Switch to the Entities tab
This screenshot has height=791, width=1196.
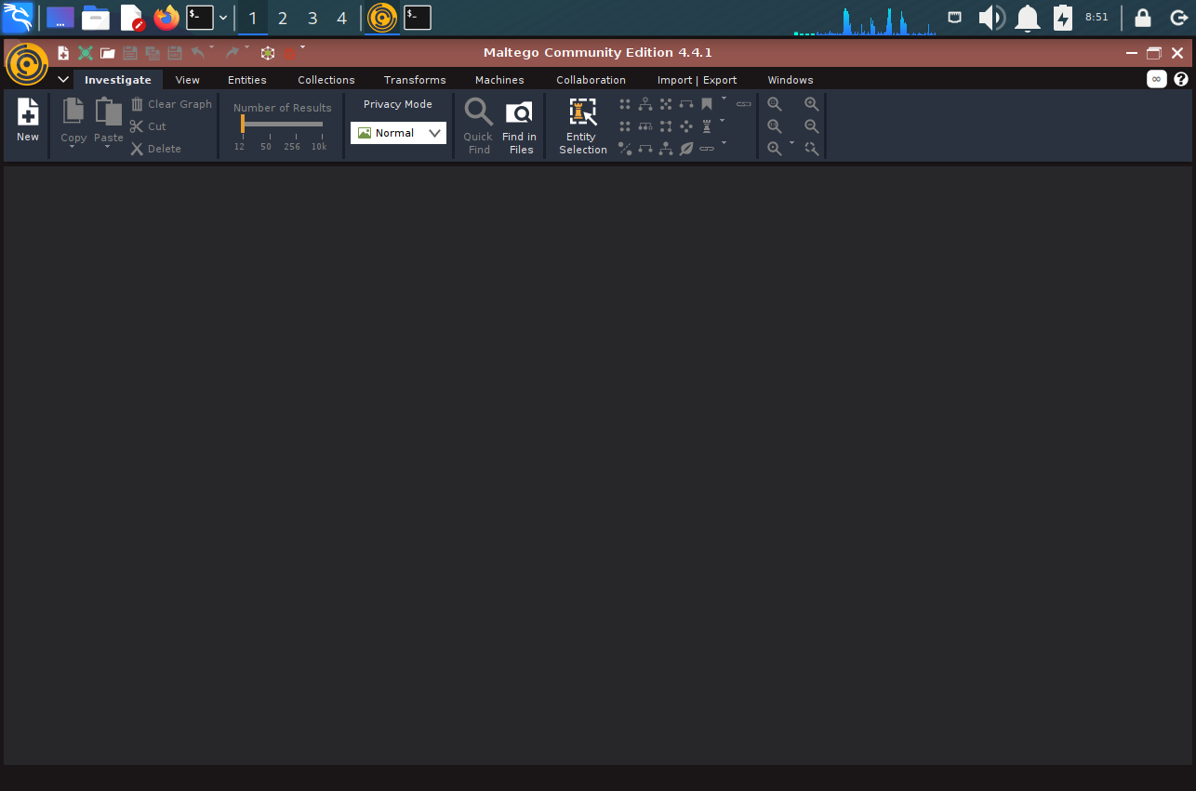[247, 80]
